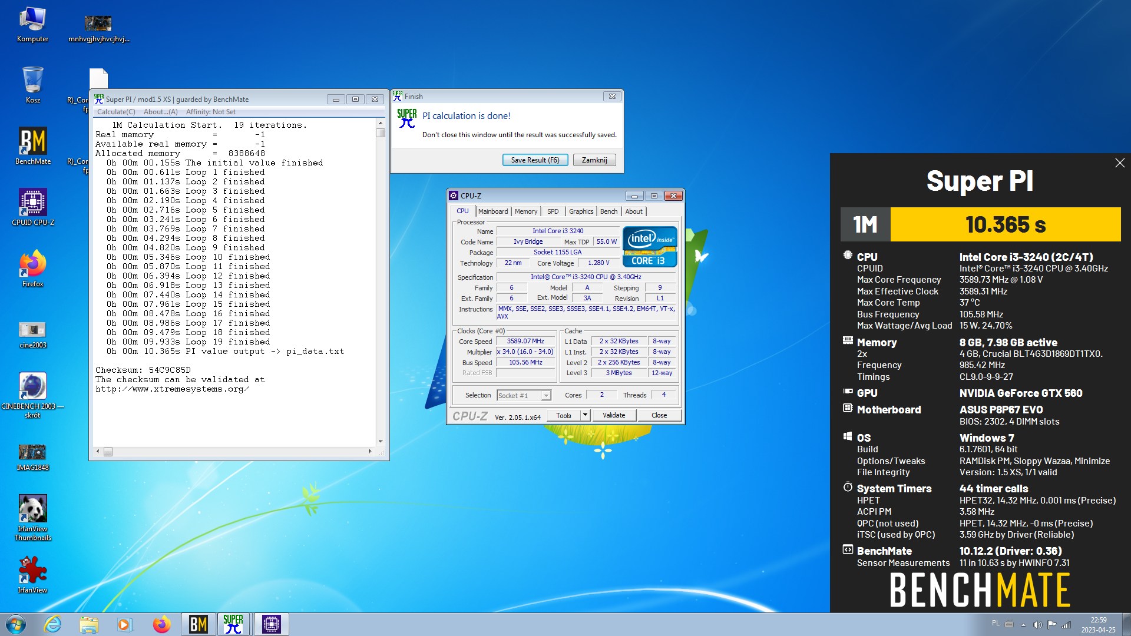Click the Core Speed 3589.07 MHz value
This screenshot has height=636, width=1131.
[x=525, y=342]
